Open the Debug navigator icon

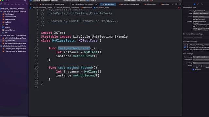tap(19, 4)
